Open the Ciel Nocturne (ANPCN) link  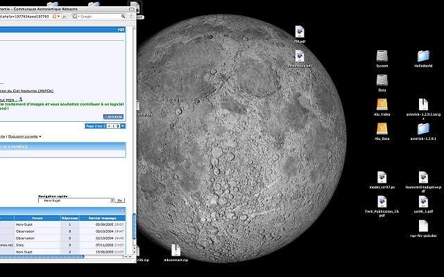(26, 91)
